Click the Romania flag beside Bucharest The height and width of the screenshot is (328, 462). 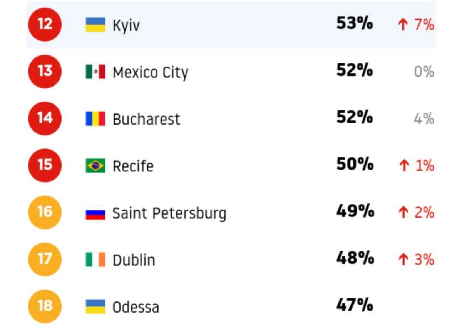(x=95, y=119)
